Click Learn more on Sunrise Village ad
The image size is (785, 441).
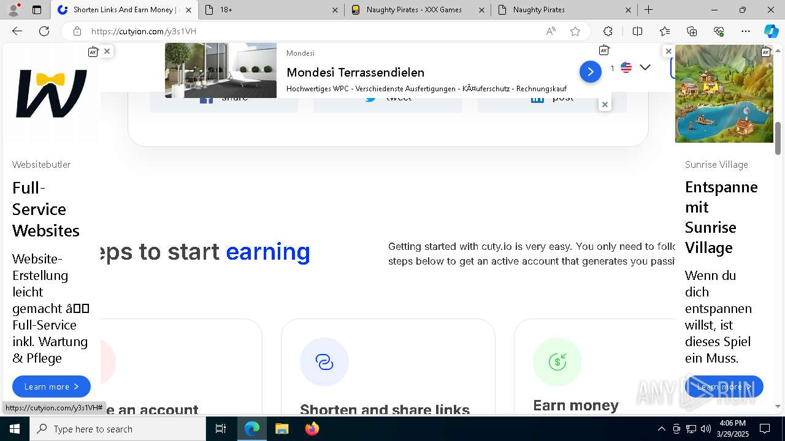[724, 386]
